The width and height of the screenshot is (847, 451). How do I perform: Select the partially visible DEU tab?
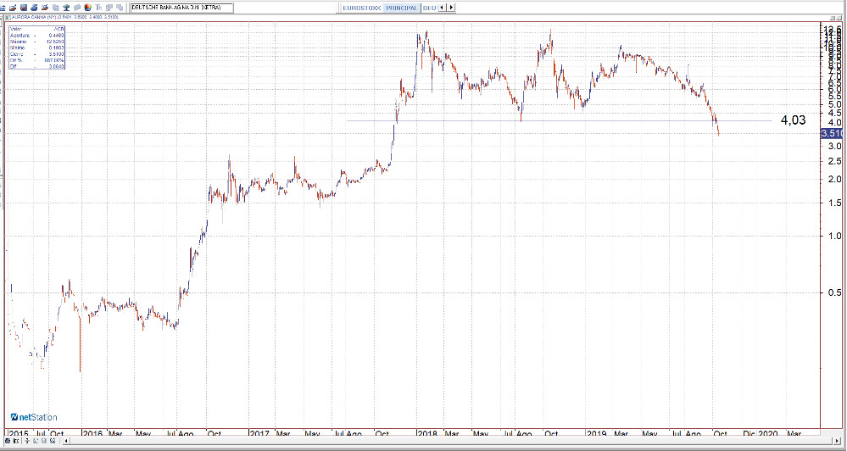[429, 8]
